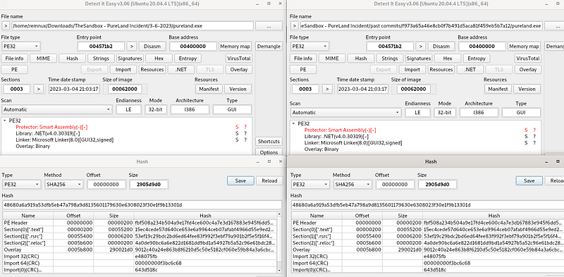The height and width of the screenshot is (277, 564).
Task: Click Overlay button in left window
Action: coord(239,70)
